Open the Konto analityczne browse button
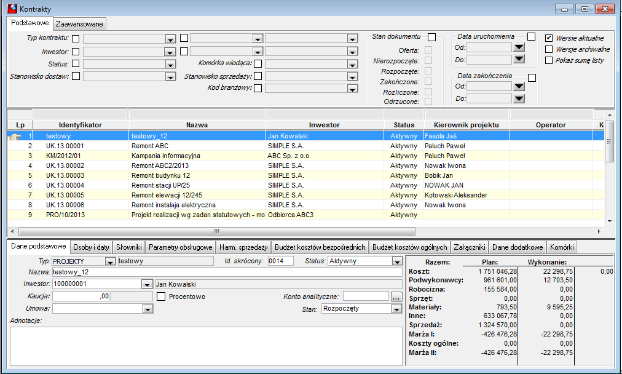This screenshot has height=374, width=622. pos(396,296)
